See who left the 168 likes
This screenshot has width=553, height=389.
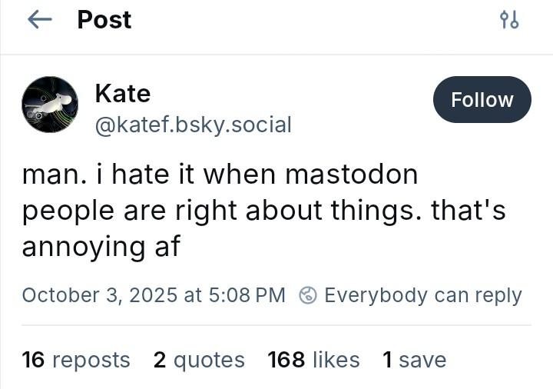click(x=313, y=360)
